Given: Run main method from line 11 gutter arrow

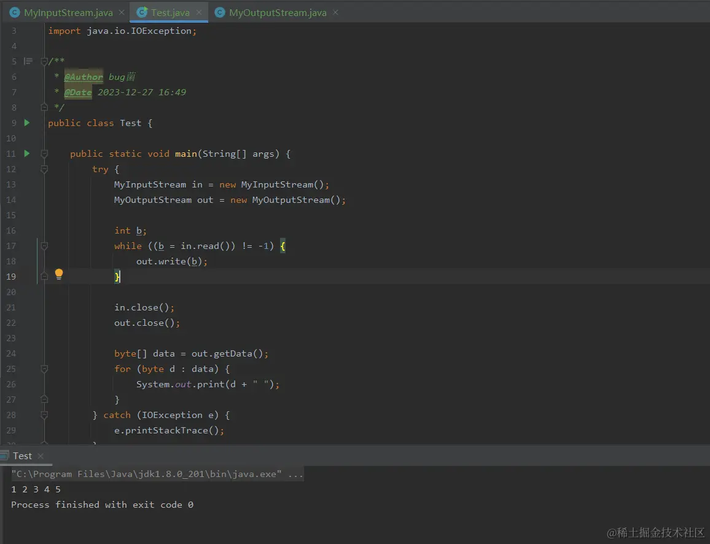Looking at the screenshot, I should (x=26, y=154).
